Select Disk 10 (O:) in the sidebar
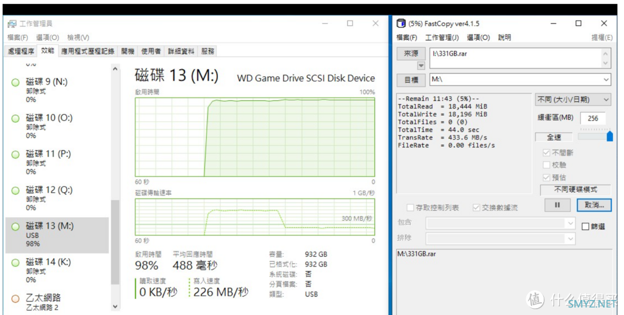624x315 pixels. [57, 127]
